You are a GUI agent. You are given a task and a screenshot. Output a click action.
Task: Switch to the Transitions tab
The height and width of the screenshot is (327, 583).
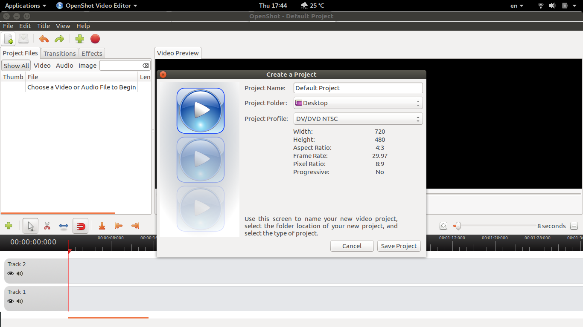pos(60,53)
